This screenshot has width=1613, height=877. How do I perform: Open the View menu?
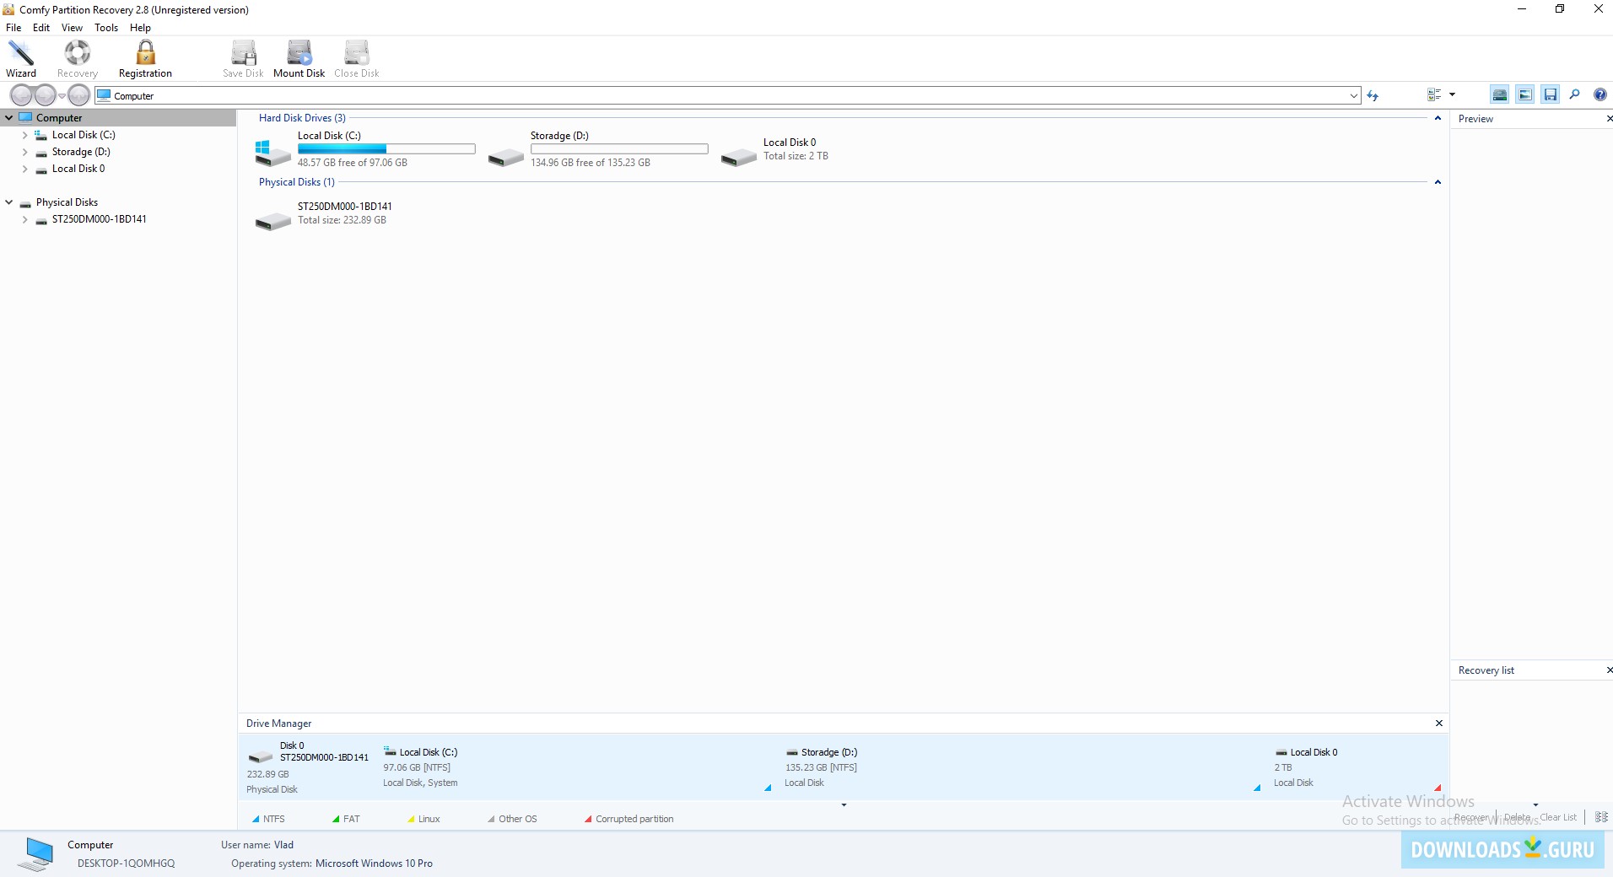tap(72, 27)
